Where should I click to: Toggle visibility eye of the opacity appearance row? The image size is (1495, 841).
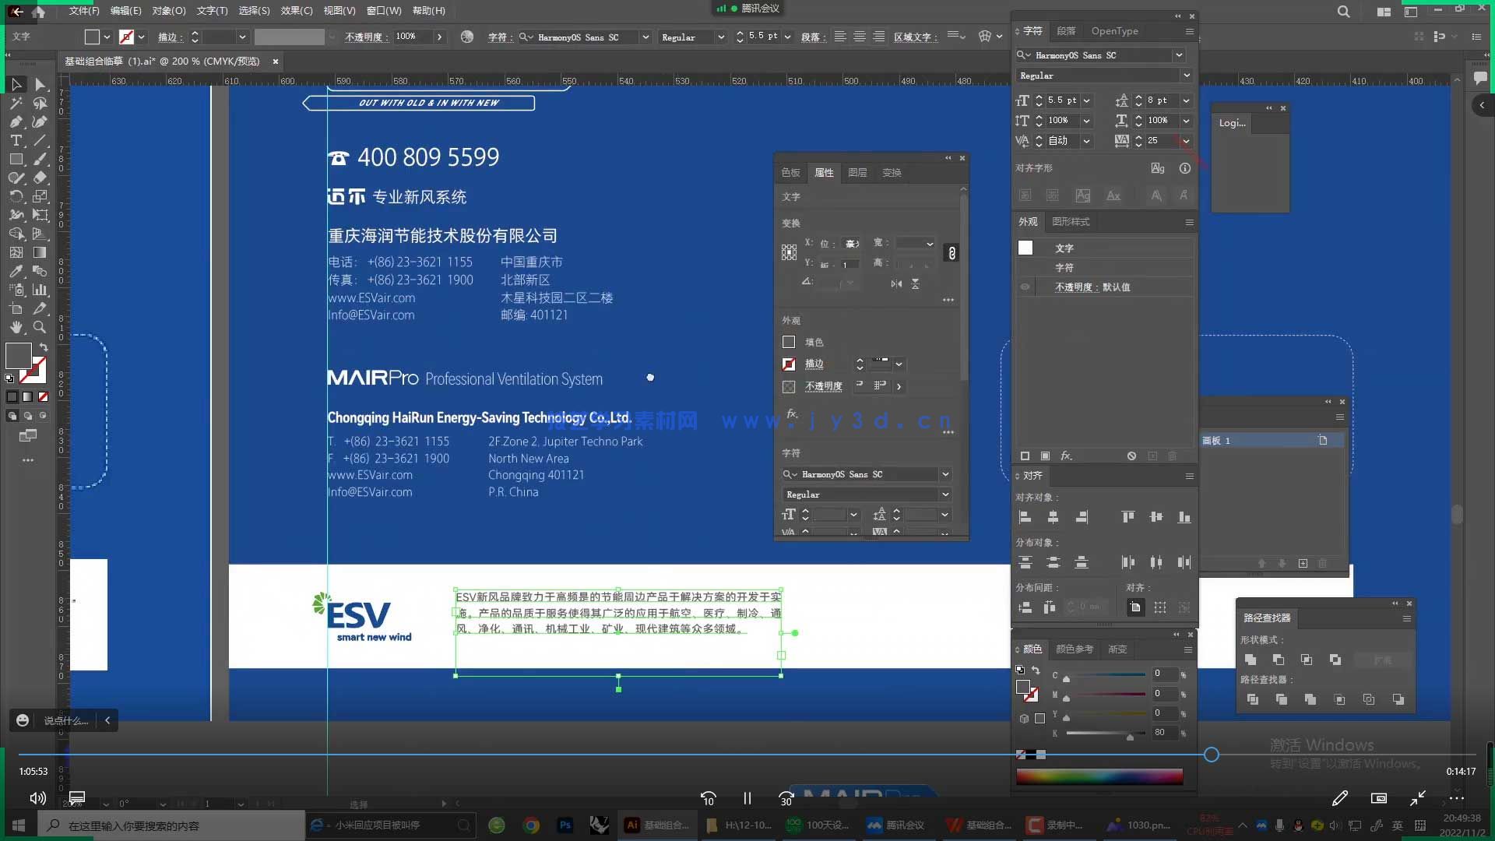tap(1025, 287)
